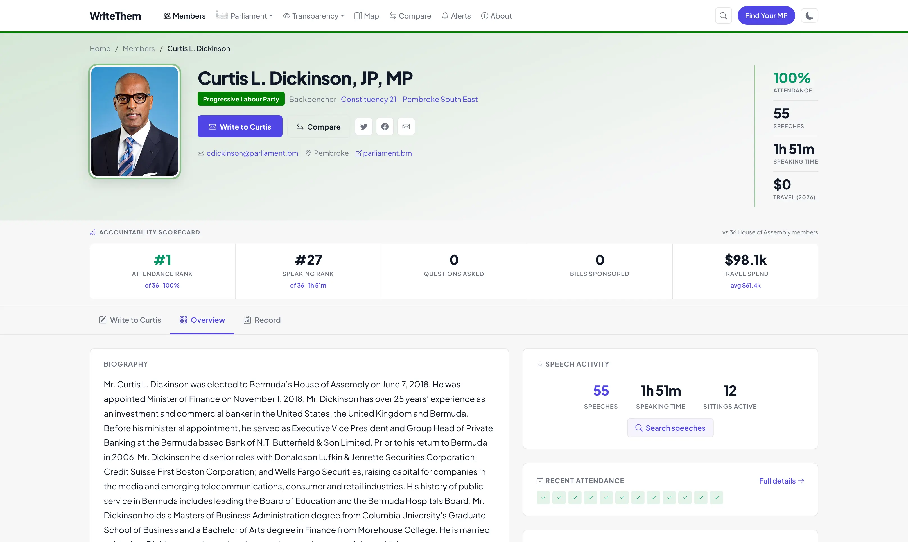This screenshot has height=542, width=908.
Task: Expand the Transparency dropdown menu
Action: [313, 16]
